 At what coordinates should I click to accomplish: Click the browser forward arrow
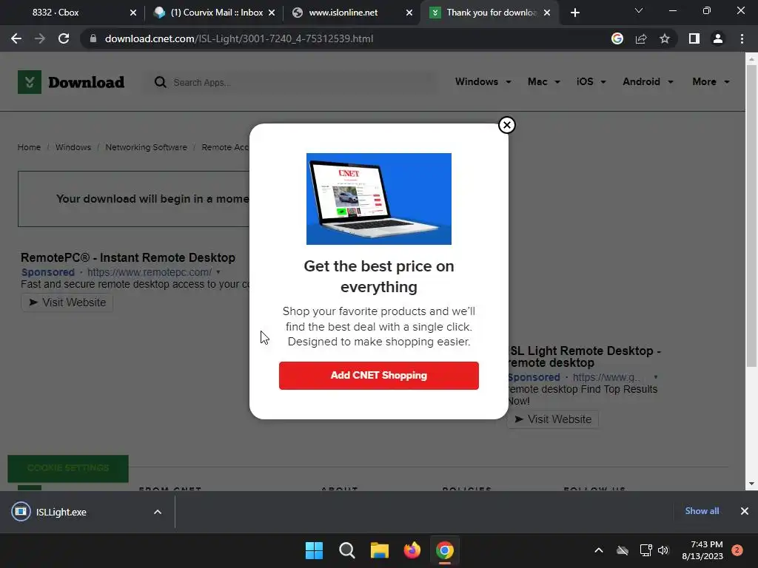[x=40, y=38]
